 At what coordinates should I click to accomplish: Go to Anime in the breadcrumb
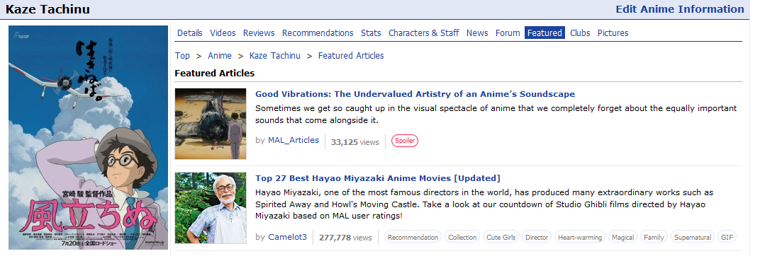coord(220,55)
